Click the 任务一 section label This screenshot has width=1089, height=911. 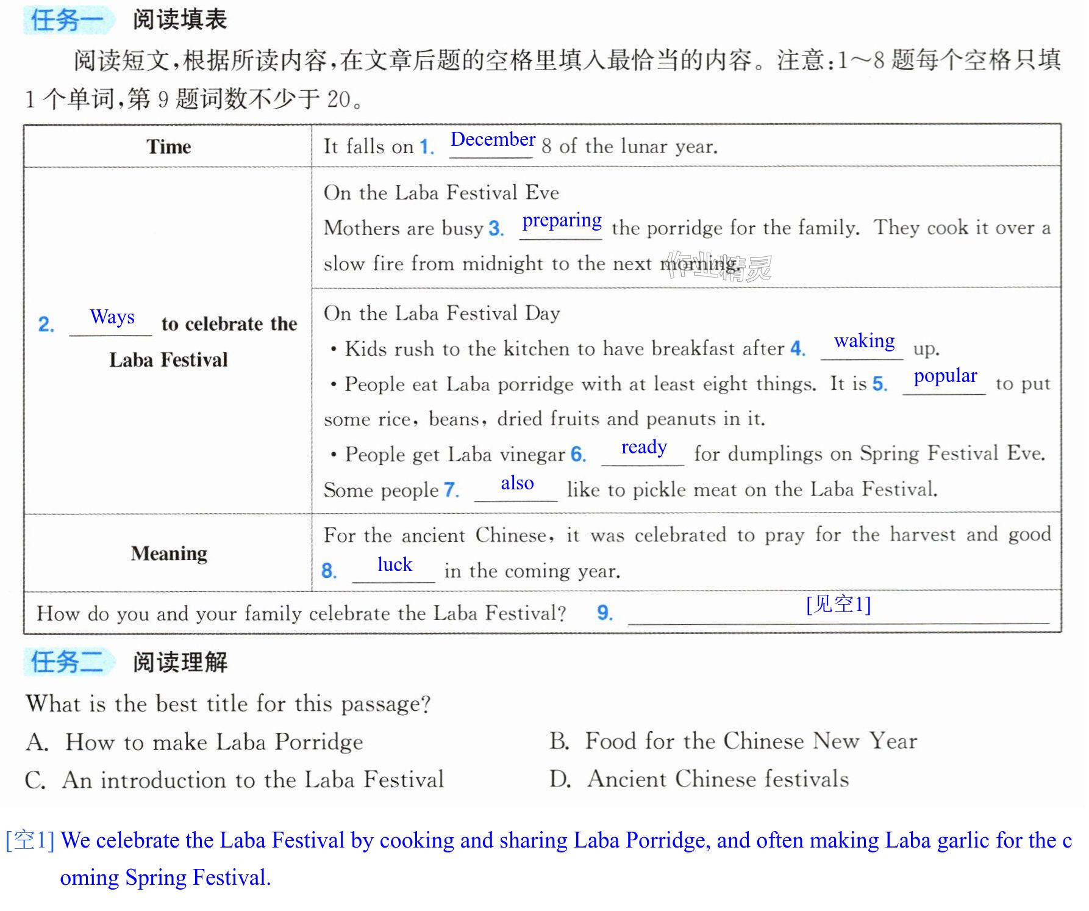coord(68,20)
